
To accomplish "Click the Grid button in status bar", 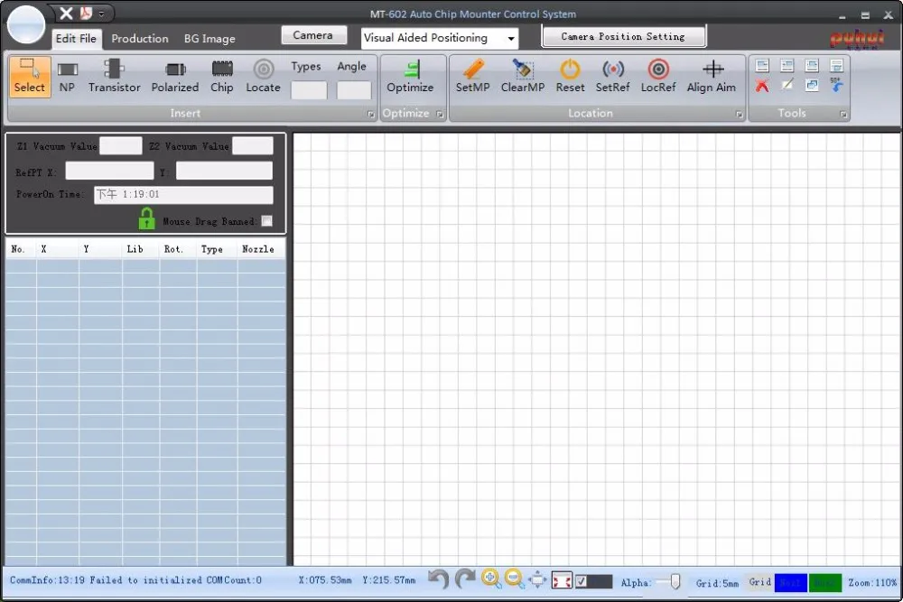I will 760,582.
